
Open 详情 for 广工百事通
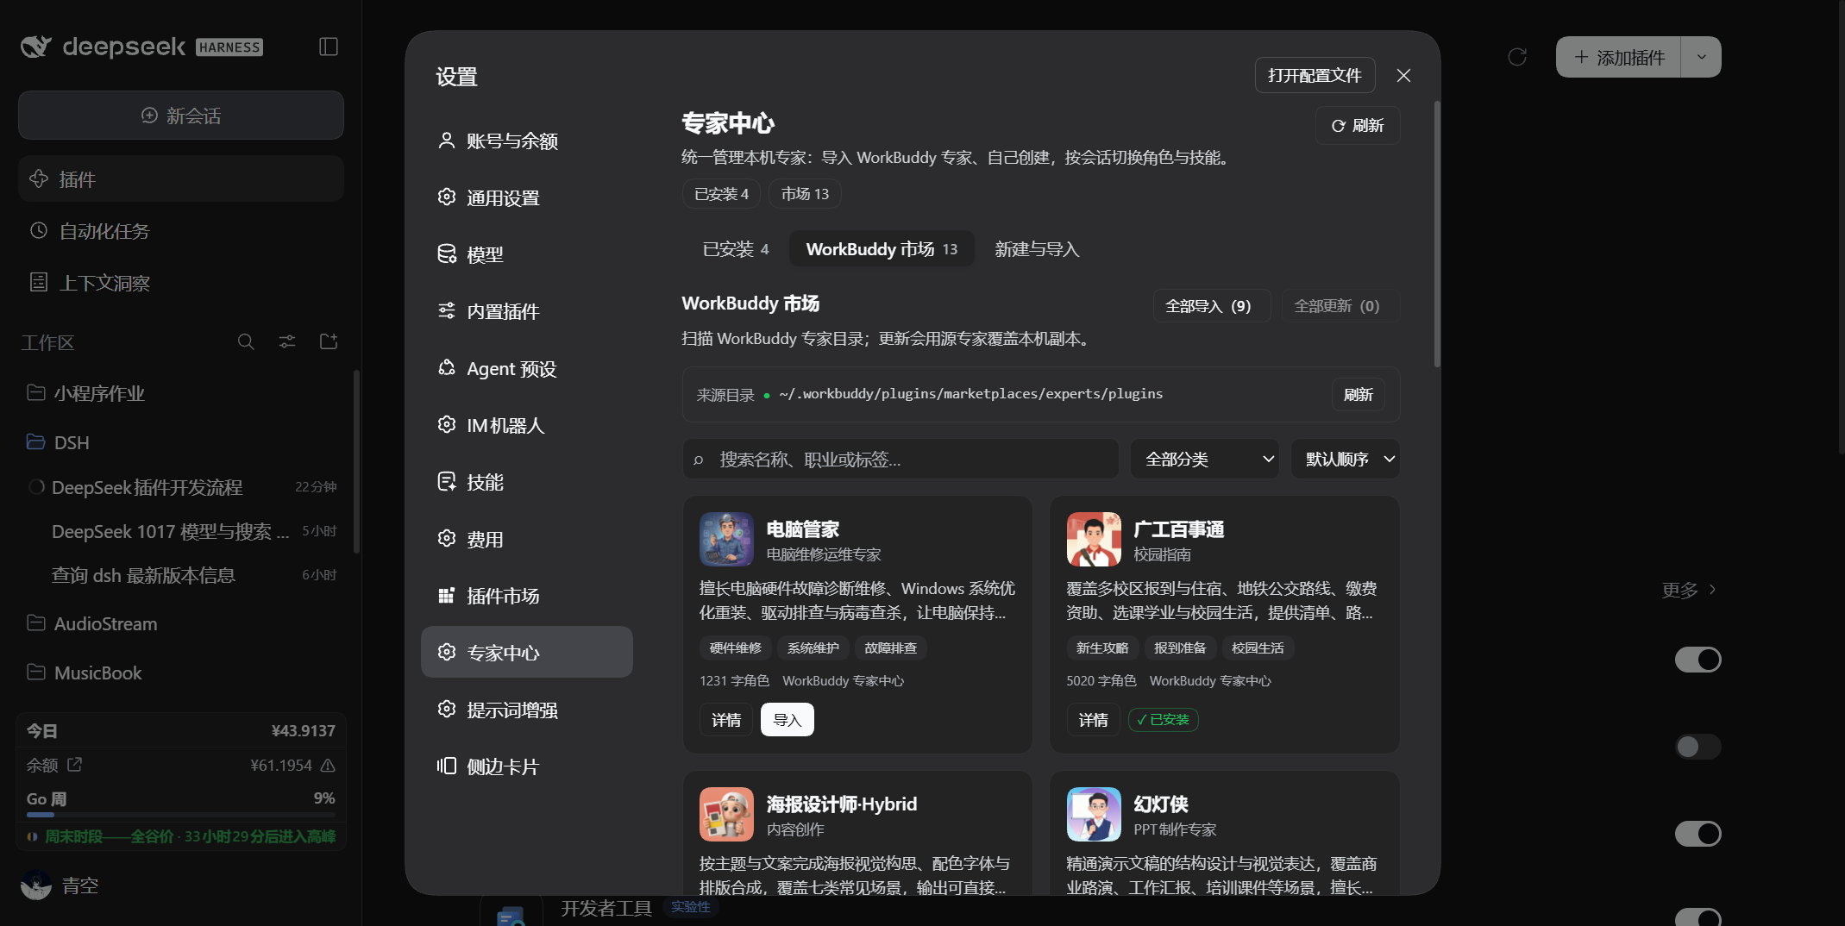coord(1094,720)
